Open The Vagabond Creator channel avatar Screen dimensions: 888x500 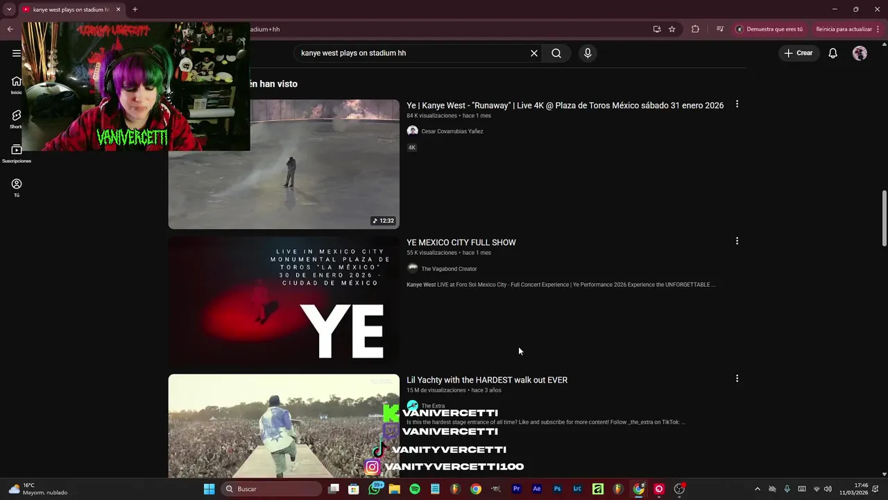click(x=412, y=269)
